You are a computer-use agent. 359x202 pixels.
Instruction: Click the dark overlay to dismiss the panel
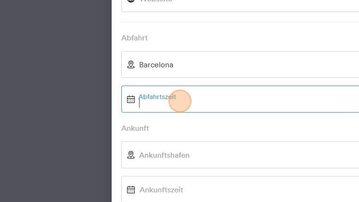[x=56, y=101]
